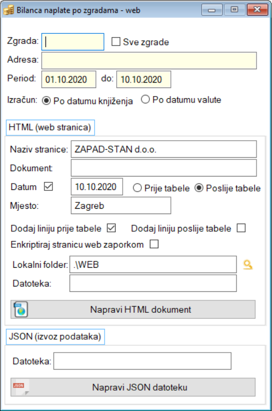272x411 pixels.
Task: Click the Naziv stranice text field
Action: [x=164, y=149]
